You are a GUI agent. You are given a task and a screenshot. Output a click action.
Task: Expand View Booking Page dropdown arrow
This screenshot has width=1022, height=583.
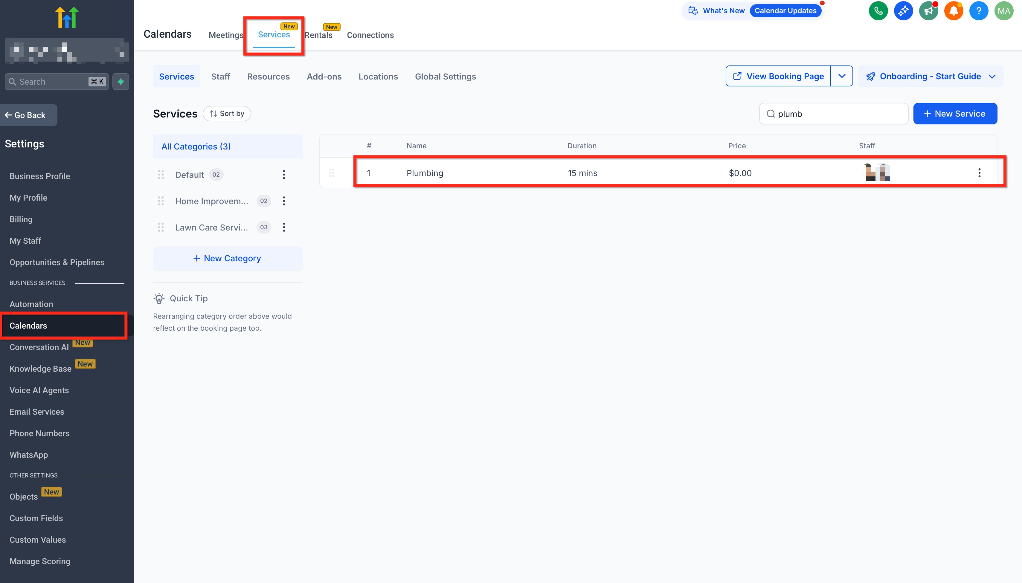[x=841, y=76]
